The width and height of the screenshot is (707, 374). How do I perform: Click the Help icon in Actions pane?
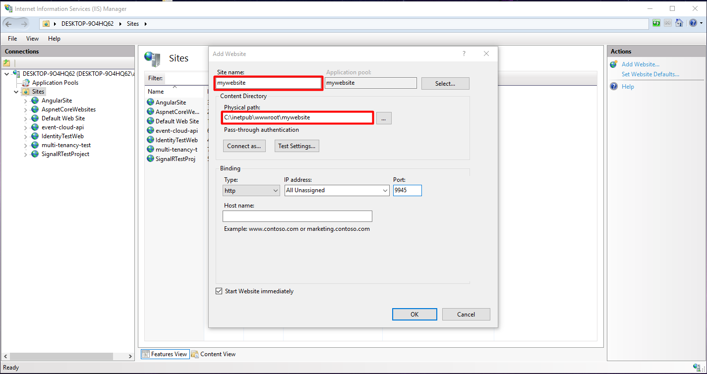click(x=614, y=87)
